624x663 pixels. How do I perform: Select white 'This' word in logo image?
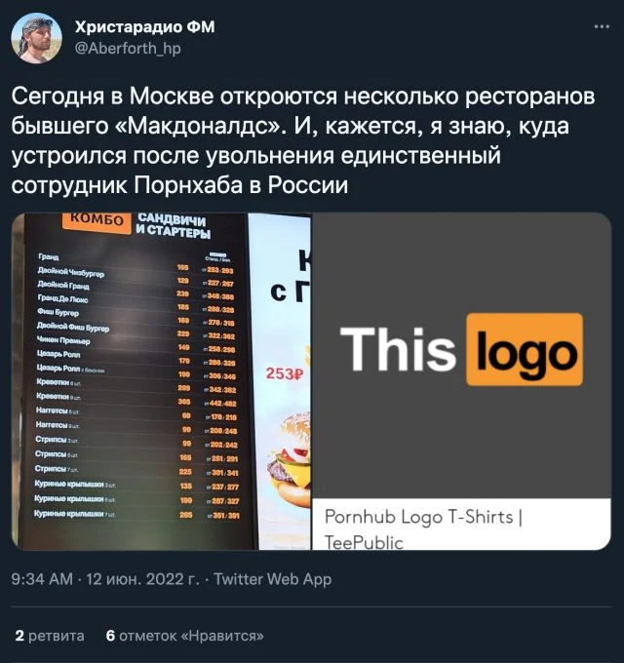[x=398, y=349]
